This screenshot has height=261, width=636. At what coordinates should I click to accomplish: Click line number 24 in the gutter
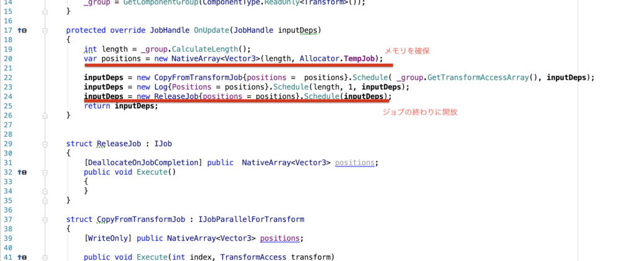[x=8, y=96]
